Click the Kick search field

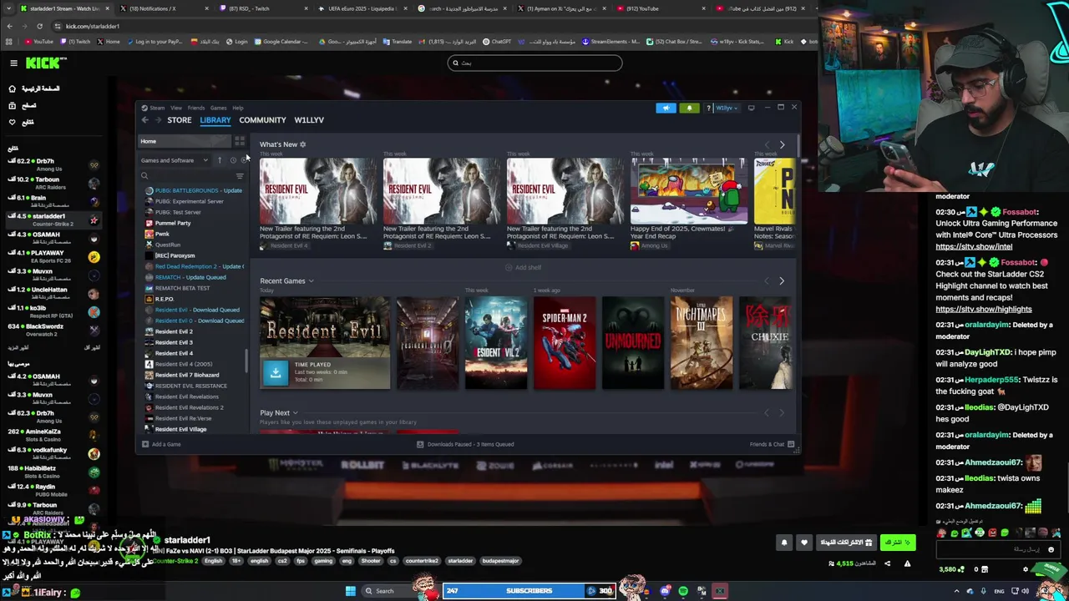pyautogui.click(x=534, y=63)
